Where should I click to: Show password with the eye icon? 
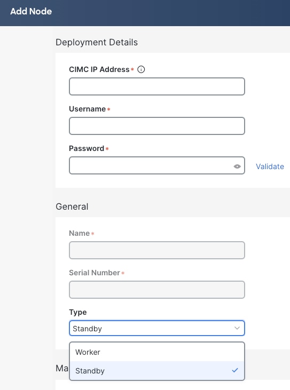[237, 166]
